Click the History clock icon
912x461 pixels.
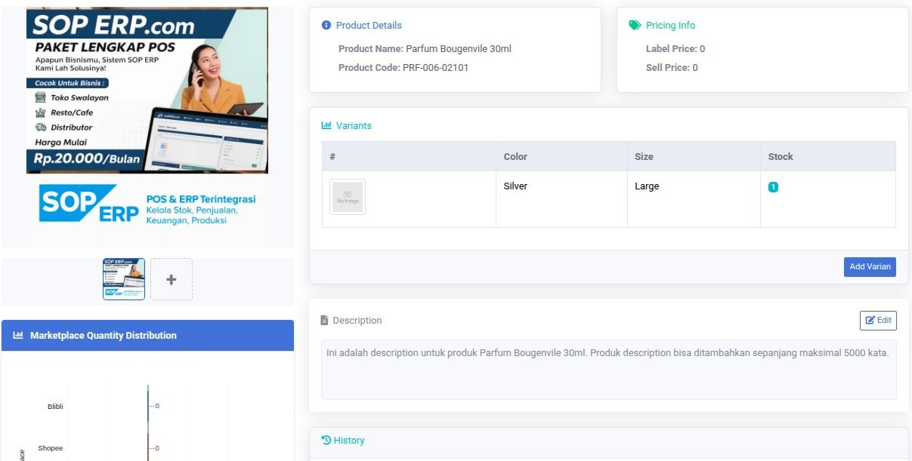[326, 441]
